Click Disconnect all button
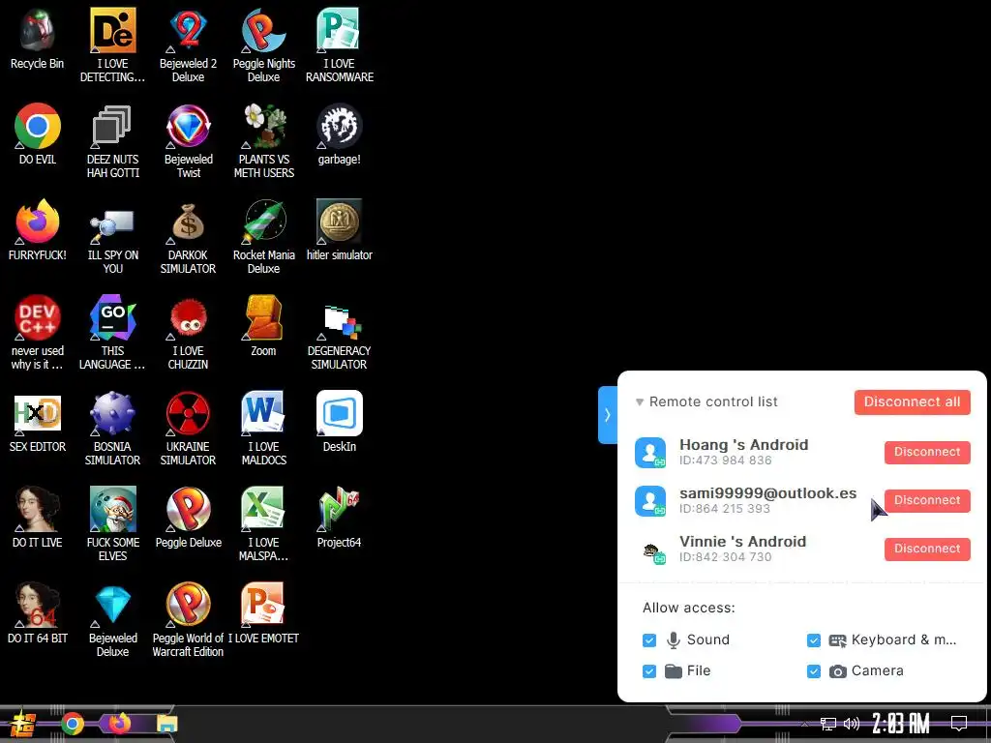This screenshot has height=743, width=991. (x=912, y=401)
